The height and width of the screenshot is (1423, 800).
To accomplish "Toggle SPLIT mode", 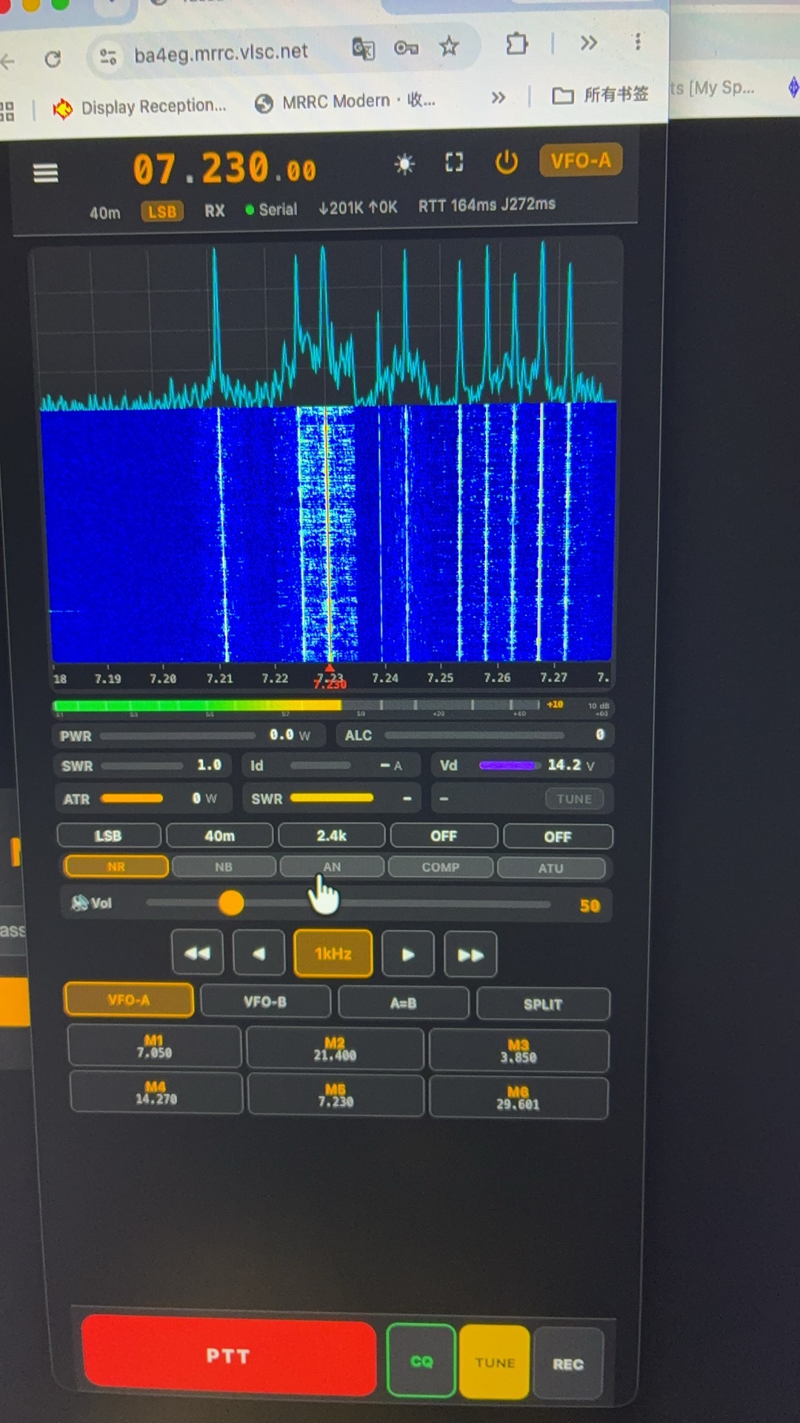I will point(543,1004).
